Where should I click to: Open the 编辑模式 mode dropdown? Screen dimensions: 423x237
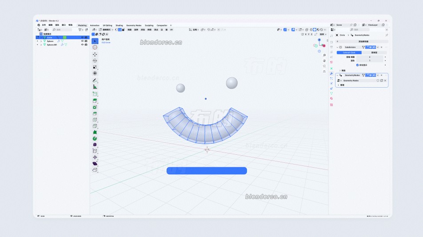coord(106,30)
